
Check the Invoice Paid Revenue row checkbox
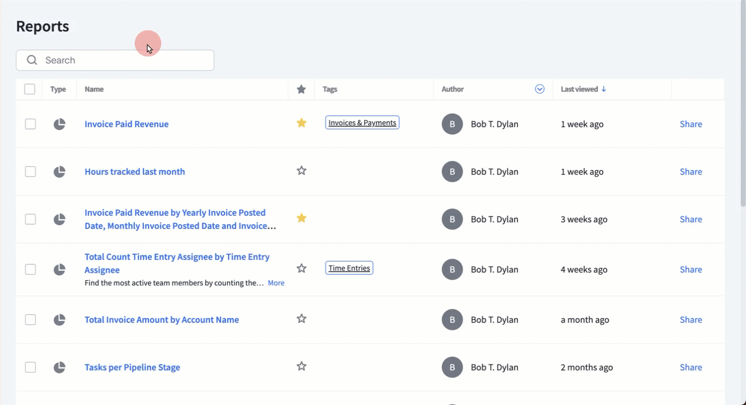(x=31, y=124)
